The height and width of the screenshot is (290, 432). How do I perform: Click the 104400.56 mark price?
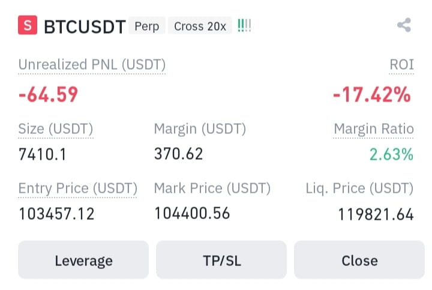192,213
